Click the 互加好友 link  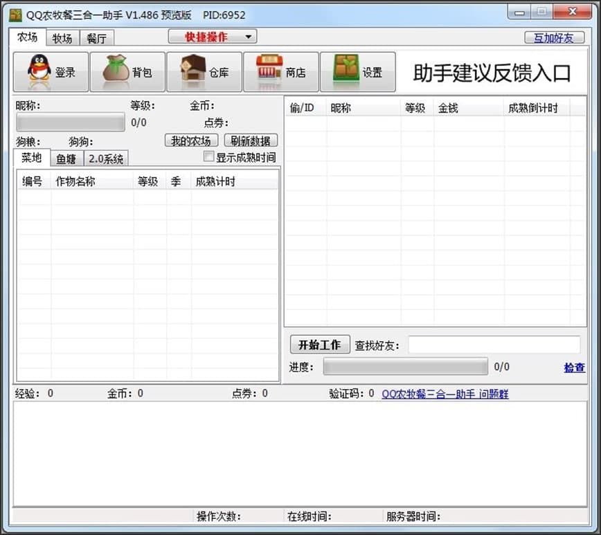(555, 37)
